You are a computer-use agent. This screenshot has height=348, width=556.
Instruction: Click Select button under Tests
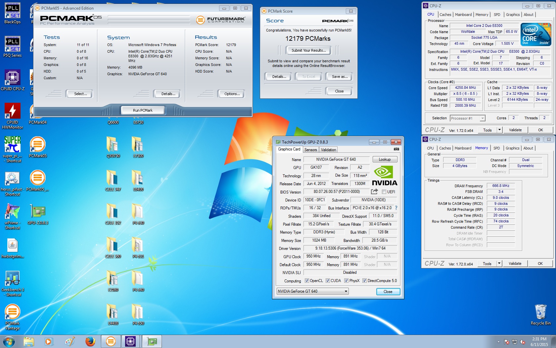pyautogui.click(x=80, y=94)
